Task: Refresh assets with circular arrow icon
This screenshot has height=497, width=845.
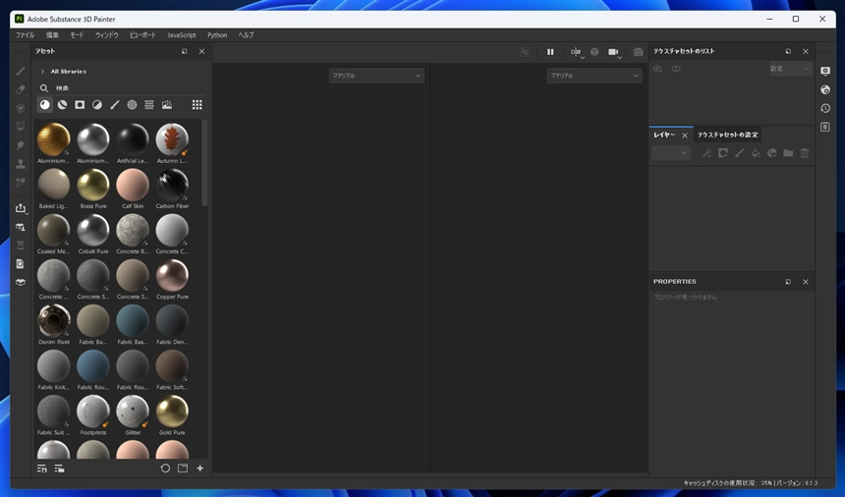Action: pos(165,469)
